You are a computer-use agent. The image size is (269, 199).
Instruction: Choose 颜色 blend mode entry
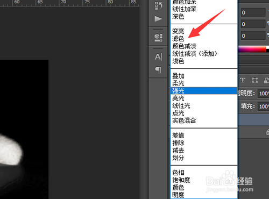204,188
